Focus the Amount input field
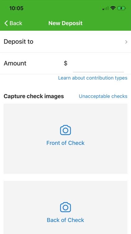Viewport: 131px width, 234px height. [98, 66]
